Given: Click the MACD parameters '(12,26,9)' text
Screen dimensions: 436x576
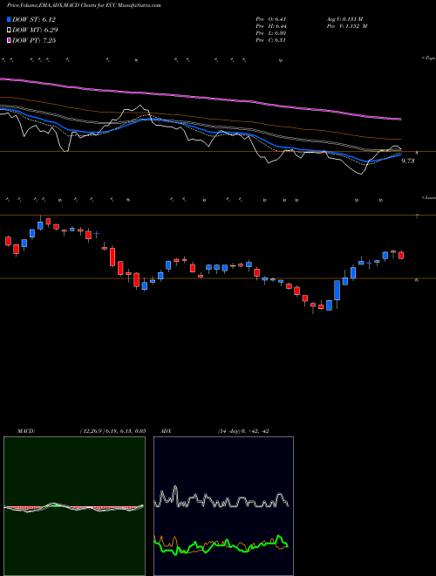Looking at the screenshot, I should [x=92, y=431].
